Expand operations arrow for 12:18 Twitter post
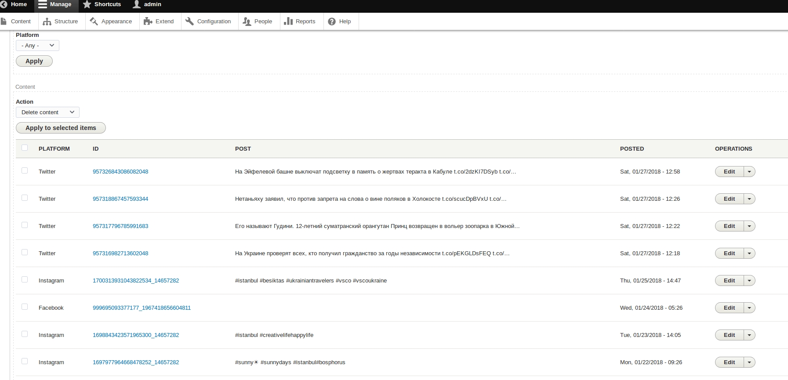Screen dimensions: 788x380 (749, 253)
